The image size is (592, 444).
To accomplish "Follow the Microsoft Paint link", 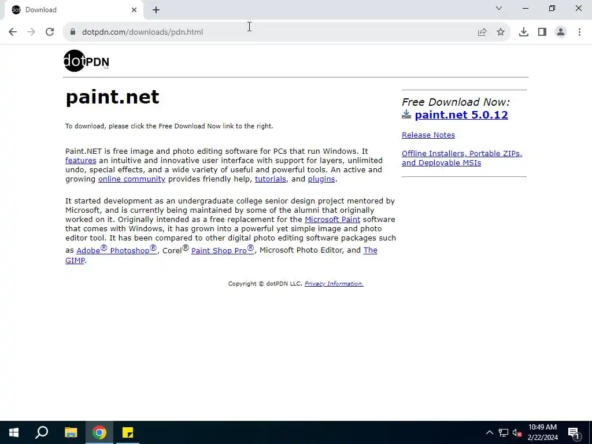I will [x=332, y=219].
